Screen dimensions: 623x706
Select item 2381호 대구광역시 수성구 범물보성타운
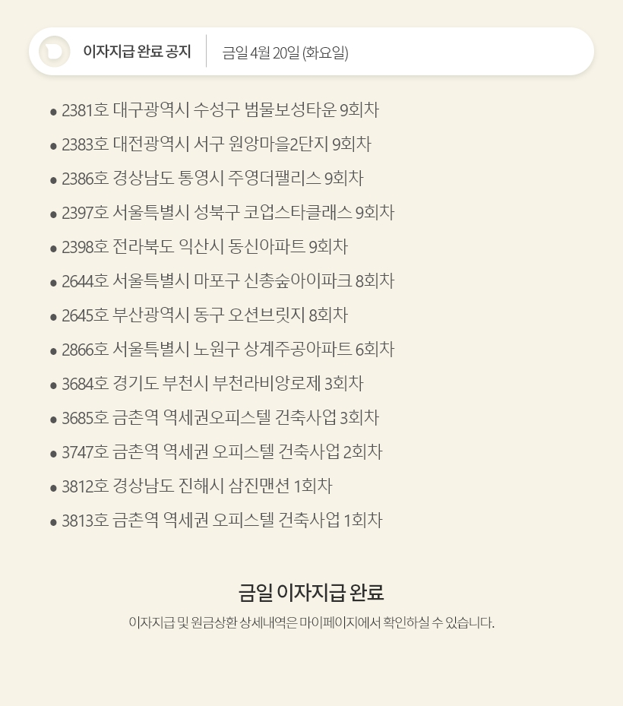coord(220,110)
